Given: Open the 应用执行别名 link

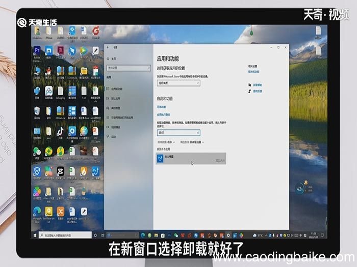Looking at the screenshot, I should click(x=164, y=114).
